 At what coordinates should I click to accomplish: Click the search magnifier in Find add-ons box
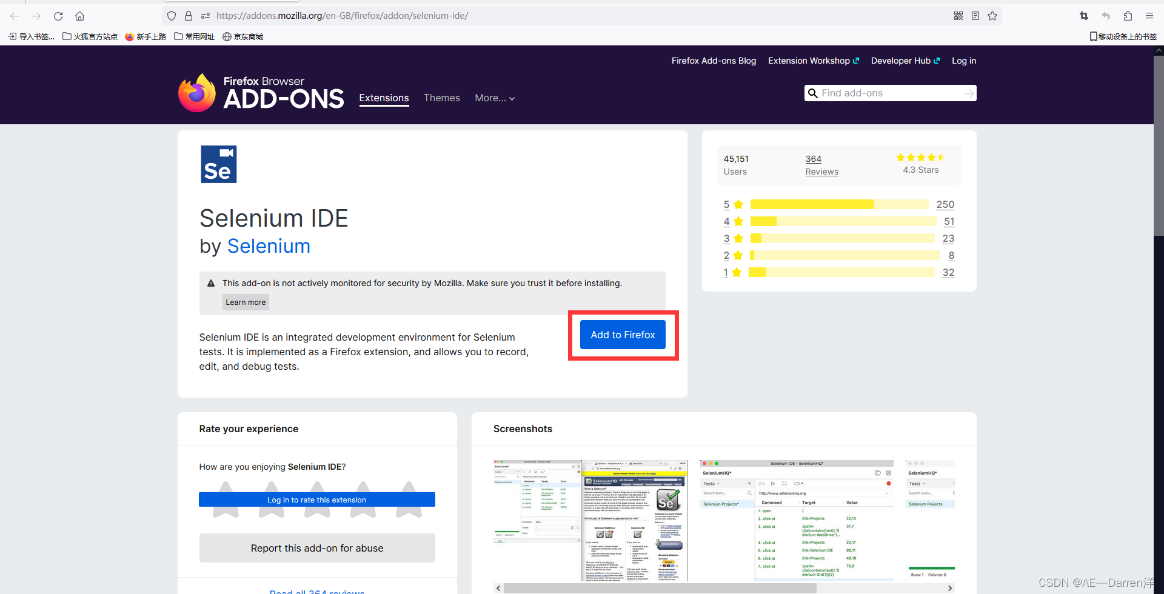(813, 93)
